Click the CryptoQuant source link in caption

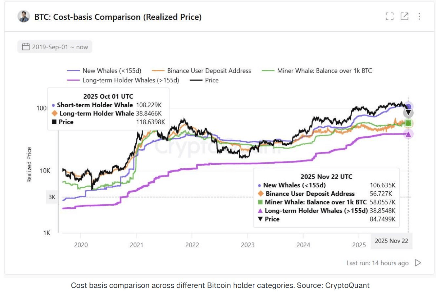point(347,285)
